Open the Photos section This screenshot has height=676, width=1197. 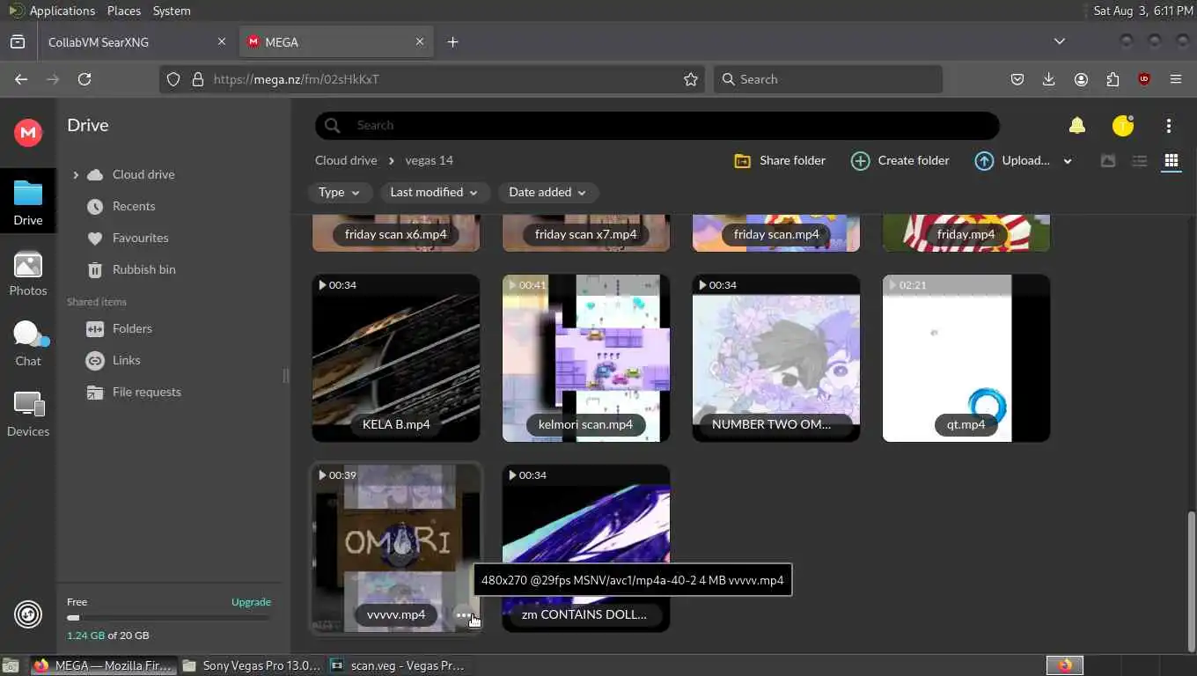pyautogui.click(x=27, y=274)
